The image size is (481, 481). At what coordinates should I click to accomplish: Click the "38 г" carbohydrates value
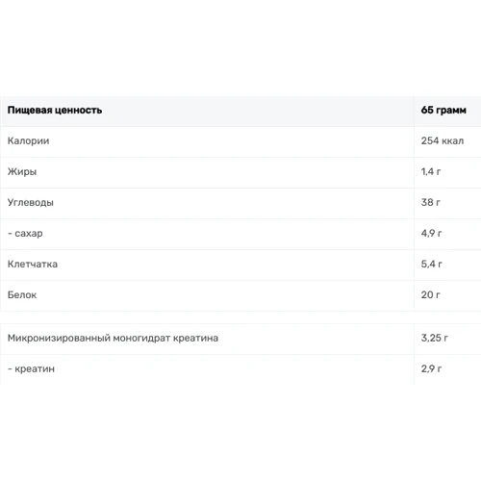[431, 202]
